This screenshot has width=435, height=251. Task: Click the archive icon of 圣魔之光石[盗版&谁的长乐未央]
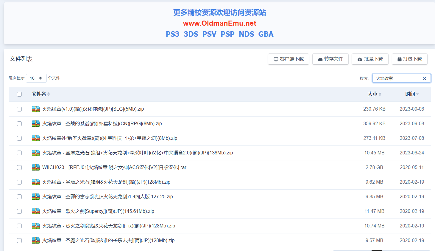36,241
